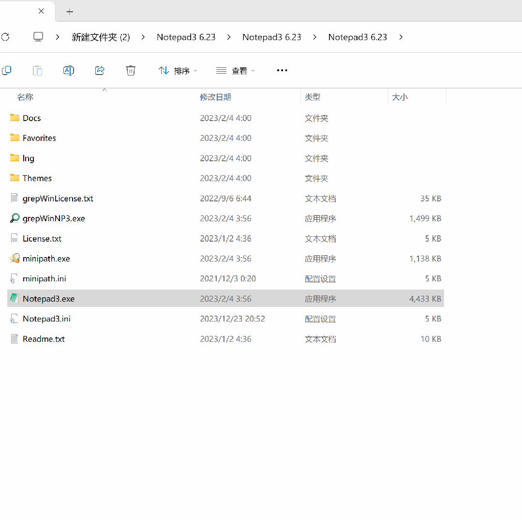
Task: Select the Notepad3.exe application icon
Action: [15, 299]
